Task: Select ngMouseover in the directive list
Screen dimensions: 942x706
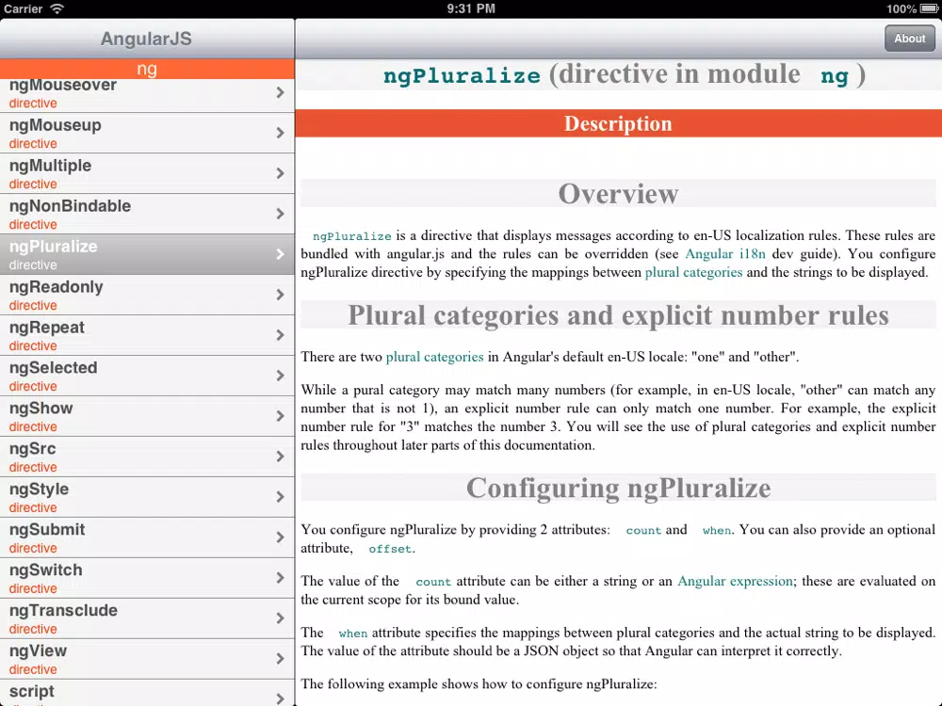Action: click(x=147, y=95)
